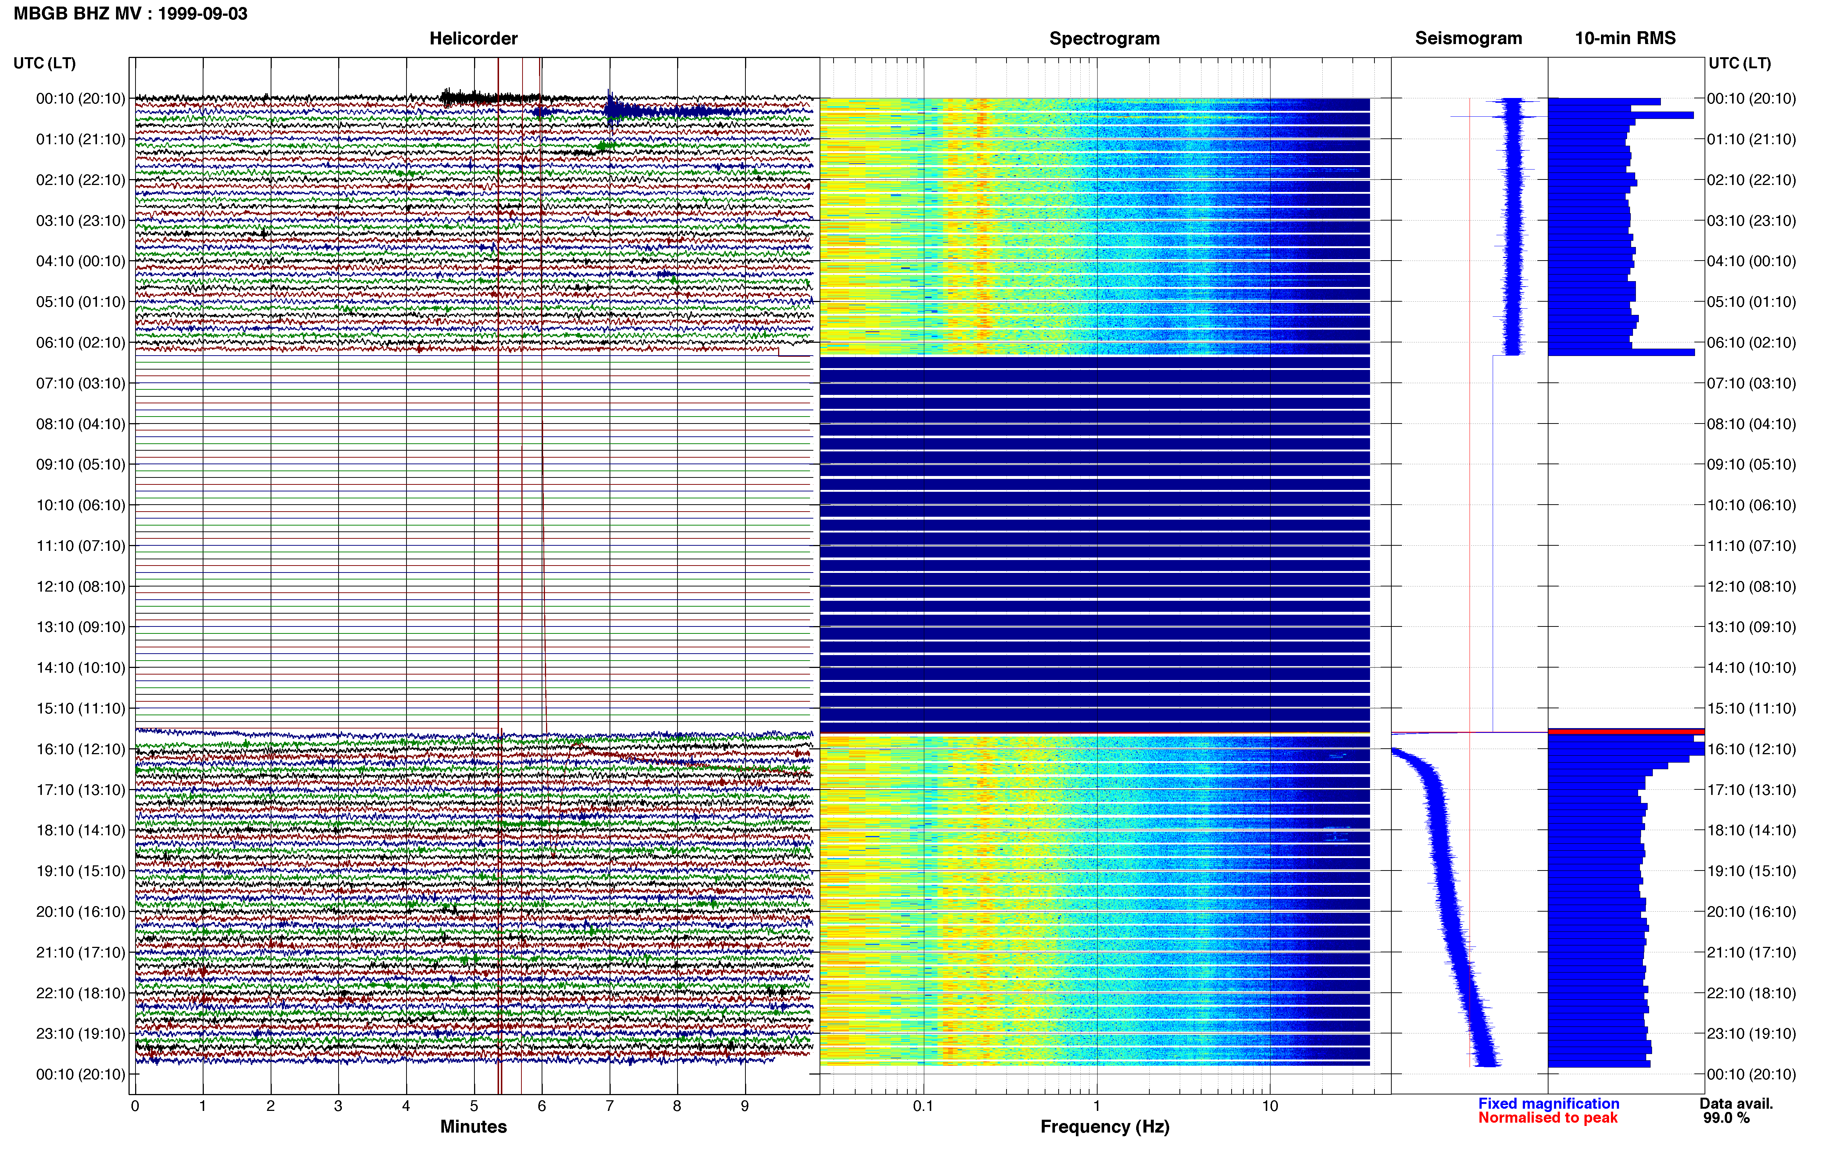Click the left '09:10 (05:10)' time label
This screenshot has height=1152, width=1843.
click(x=81, y=465)
